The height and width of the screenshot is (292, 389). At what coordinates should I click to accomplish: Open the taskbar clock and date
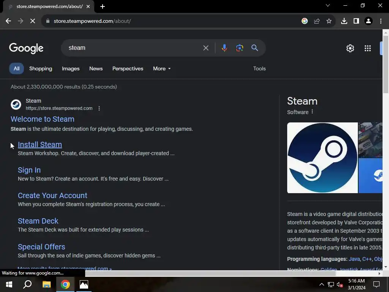[x=356, y=284]
